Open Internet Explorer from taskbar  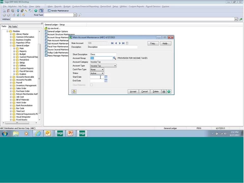(38, 133)
